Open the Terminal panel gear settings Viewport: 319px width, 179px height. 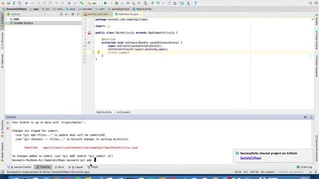point(306,117)
